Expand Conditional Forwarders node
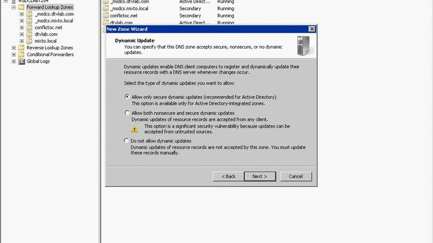The height and width of the screenshot is (243, 433). point(14,55)
